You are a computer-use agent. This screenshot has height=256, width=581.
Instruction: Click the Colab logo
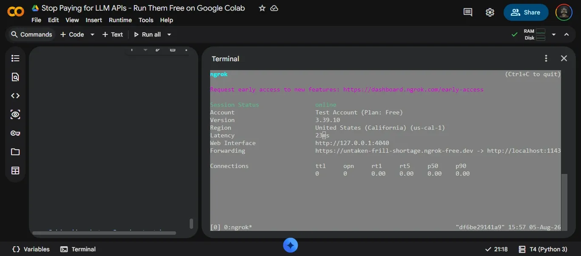[x=16, y=12]
